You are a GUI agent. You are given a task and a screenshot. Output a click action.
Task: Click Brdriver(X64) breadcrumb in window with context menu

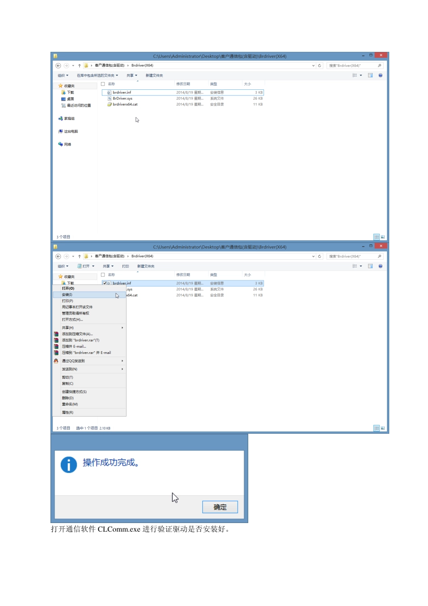tap(142, 256)
